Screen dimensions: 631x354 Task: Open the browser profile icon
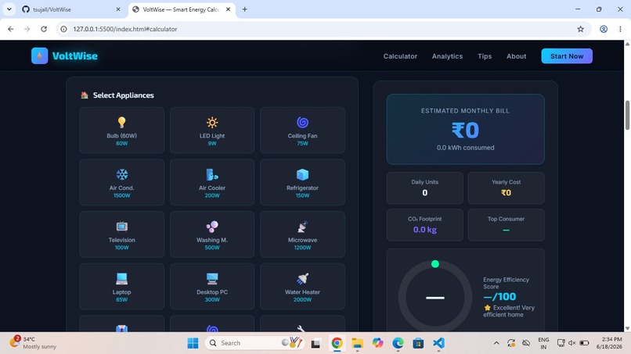(604, 29)
